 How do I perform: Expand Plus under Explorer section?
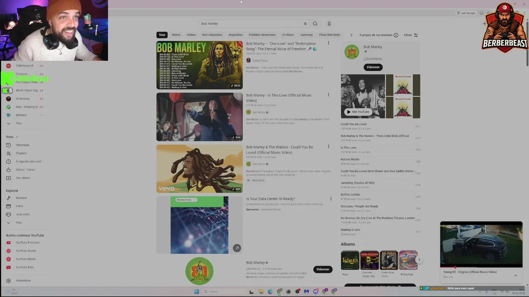coord(19,222)
